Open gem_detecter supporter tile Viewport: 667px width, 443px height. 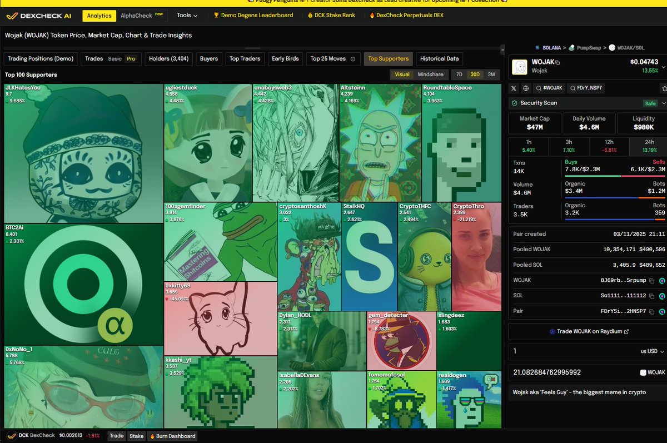click(402, 341)
